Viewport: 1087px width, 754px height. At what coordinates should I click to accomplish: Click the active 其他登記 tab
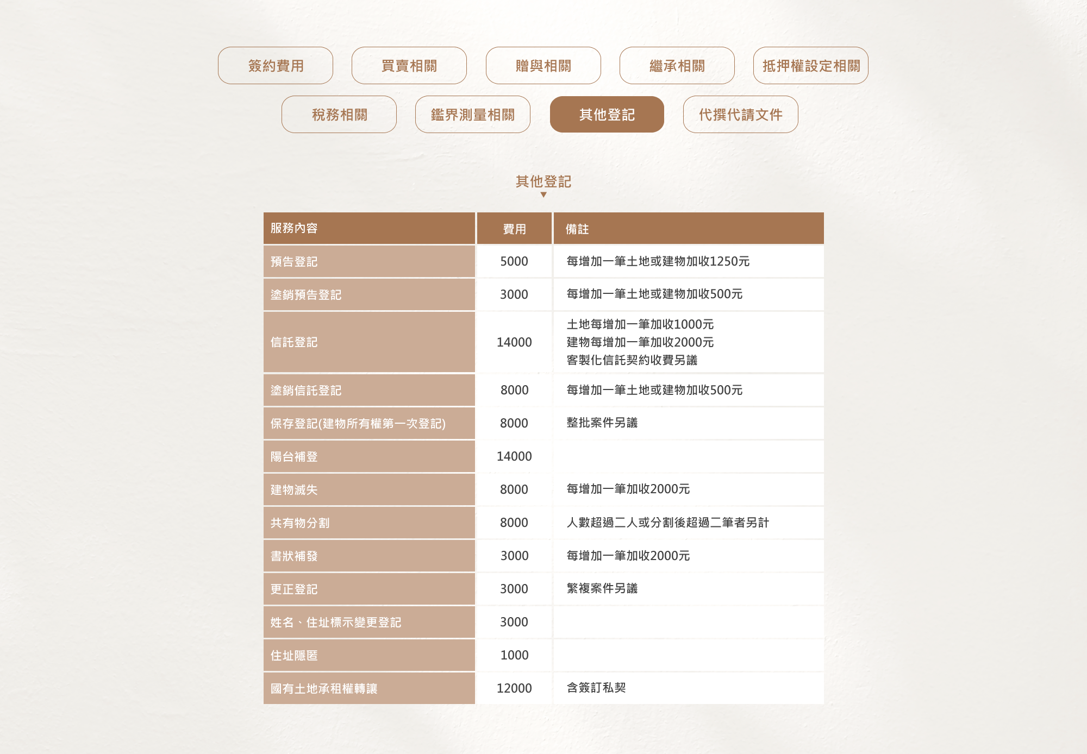pos(607,115)
